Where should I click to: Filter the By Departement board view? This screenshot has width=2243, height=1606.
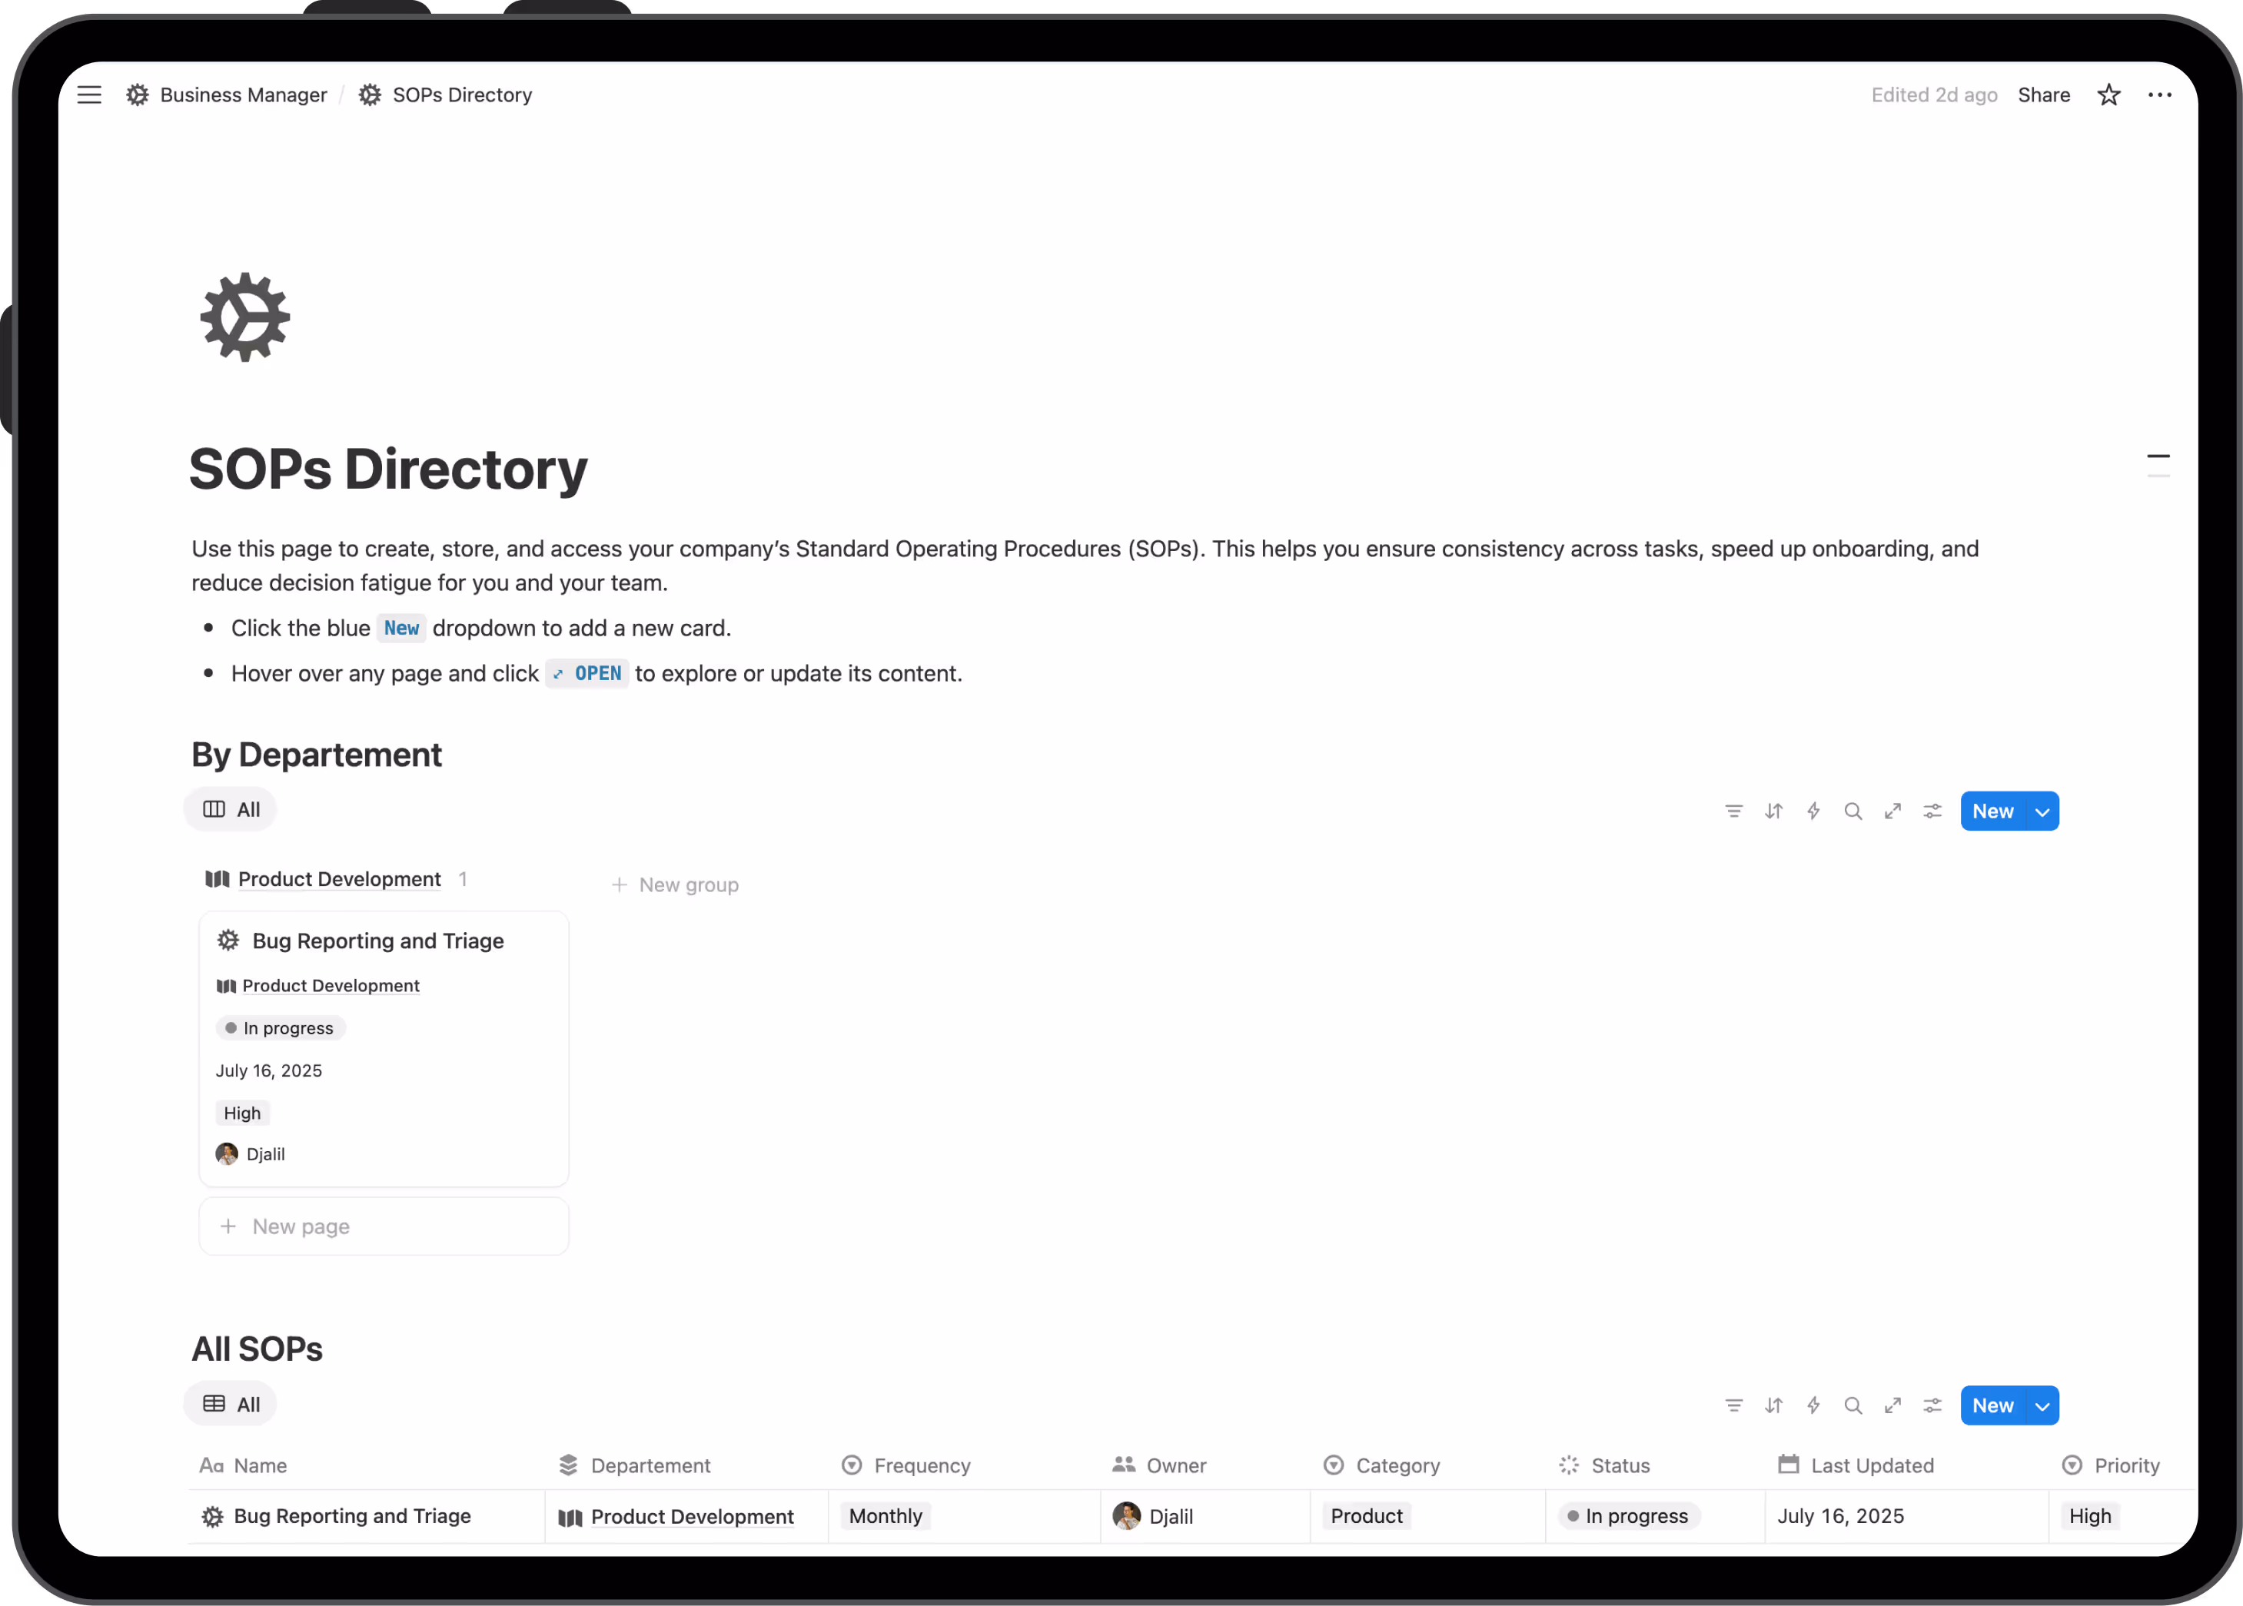pyautogui.click(x=1733, y=811)
